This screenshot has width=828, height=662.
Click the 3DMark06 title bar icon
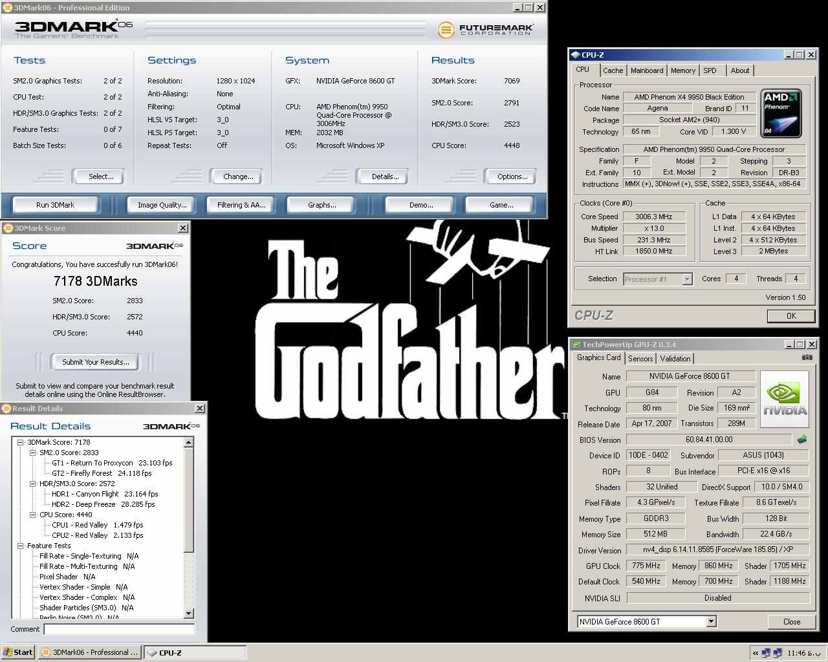tap(7, 8)
